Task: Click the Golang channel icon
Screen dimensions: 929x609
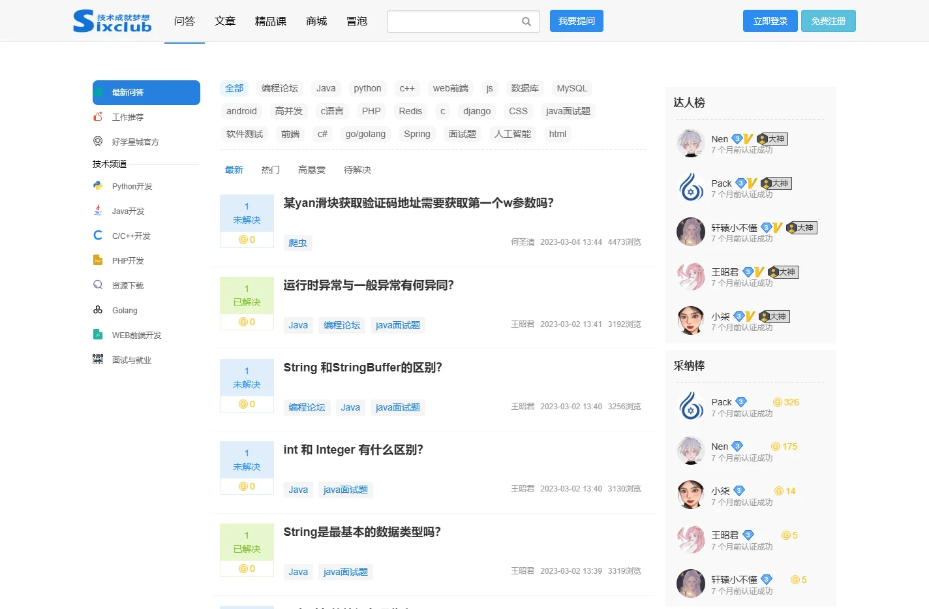Action: click(98, 310)
